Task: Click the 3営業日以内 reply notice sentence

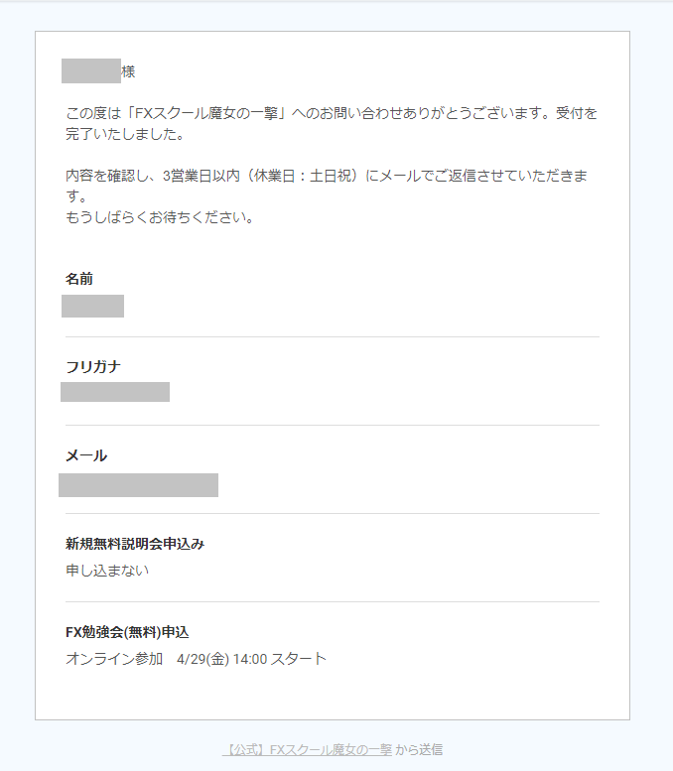Action: [327, 186]
